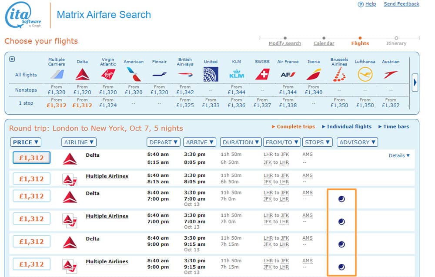Open the FROM/TO filter dropdown
The height and width of the screenshot is (277, 435).
(x=282, y=142)
